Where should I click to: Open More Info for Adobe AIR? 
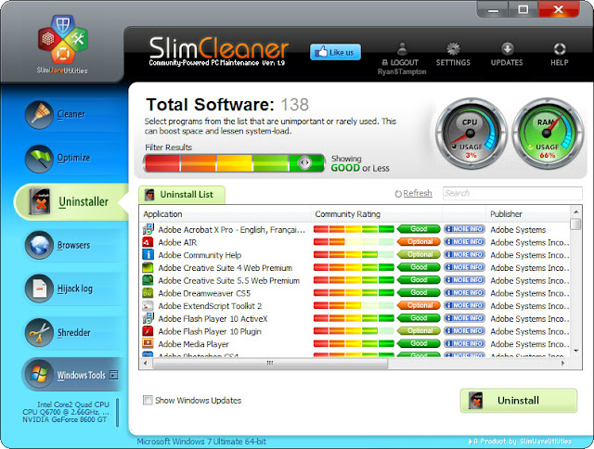(x=464, y=241)
